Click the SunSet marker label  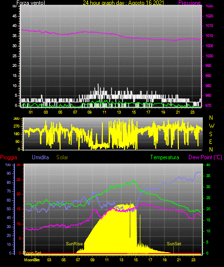[174, 244]
